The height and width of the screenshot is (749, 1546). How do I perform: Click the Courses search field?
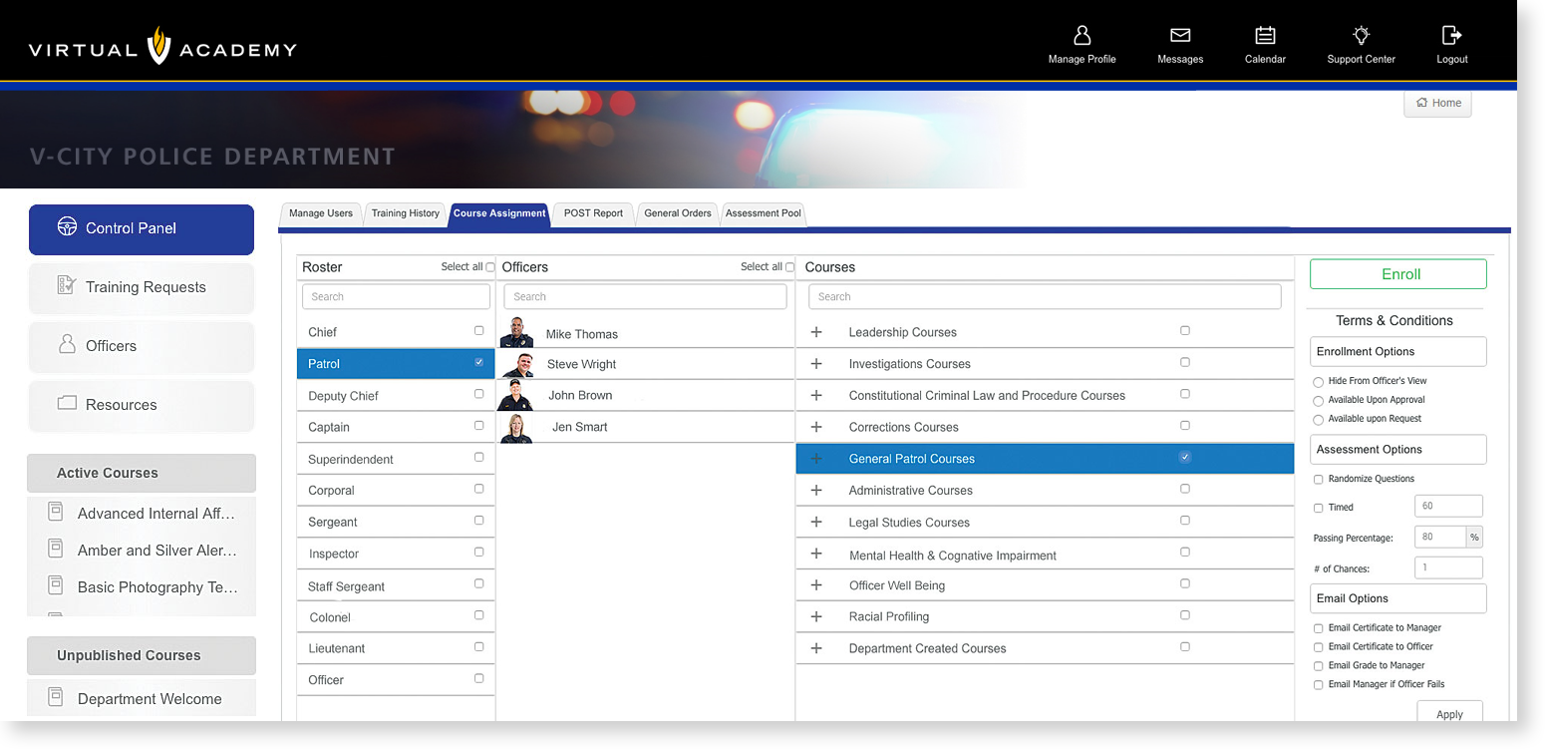coord(1045,296)
